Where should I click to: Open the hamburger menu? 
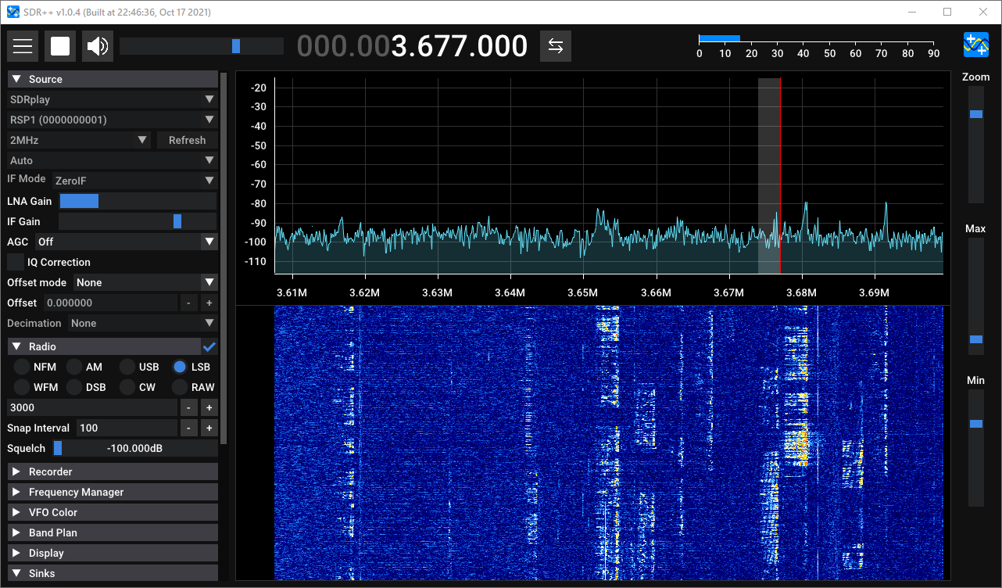coord(23,45)
